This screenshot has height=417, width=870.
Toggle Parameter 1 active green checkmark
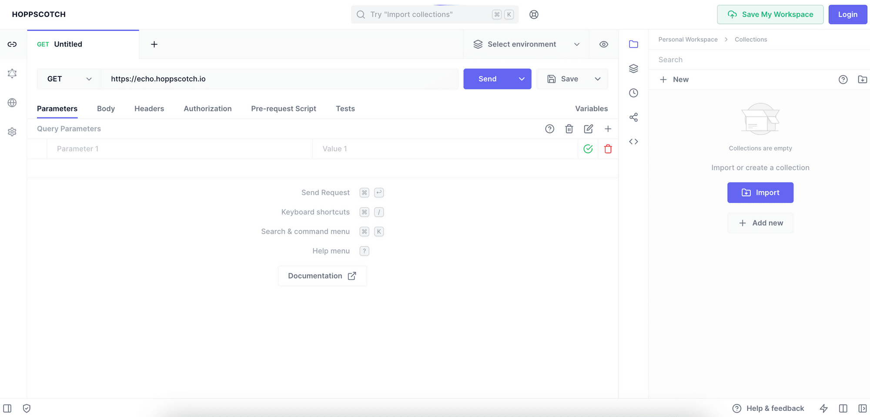click(x=588, y=149)
